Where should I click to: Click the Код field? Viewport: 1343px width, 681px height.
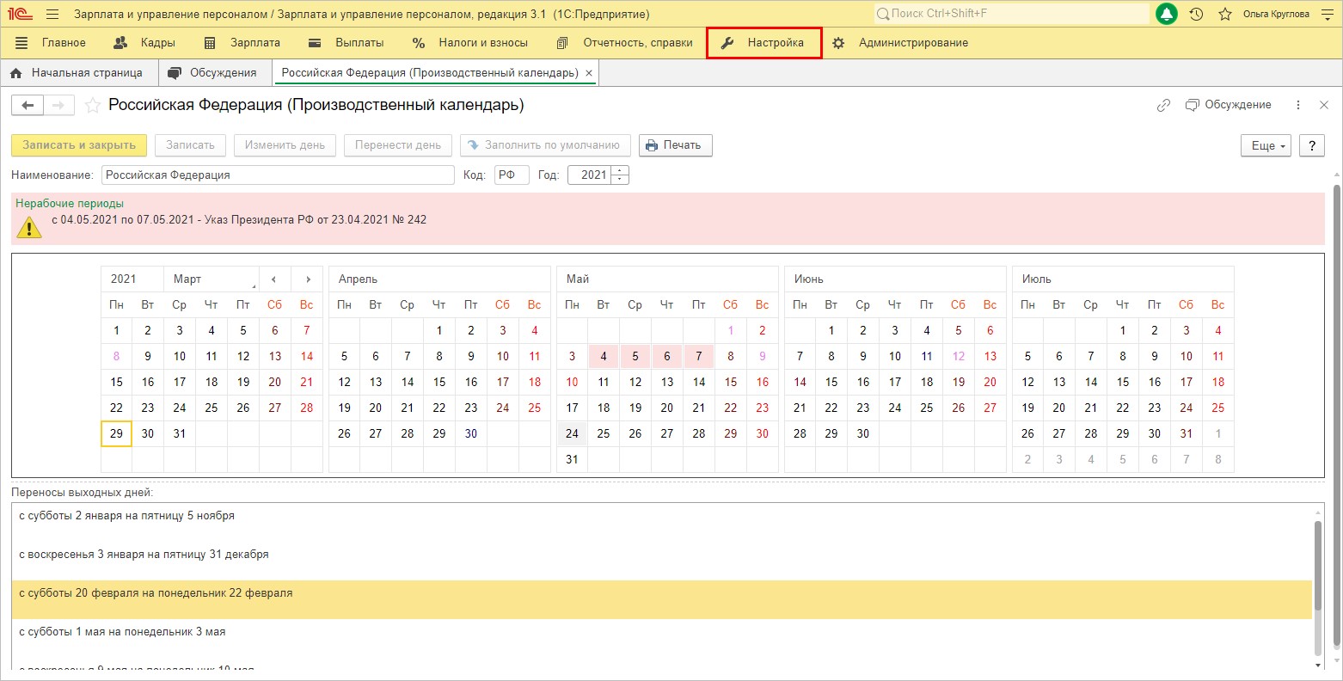(512, 175)
